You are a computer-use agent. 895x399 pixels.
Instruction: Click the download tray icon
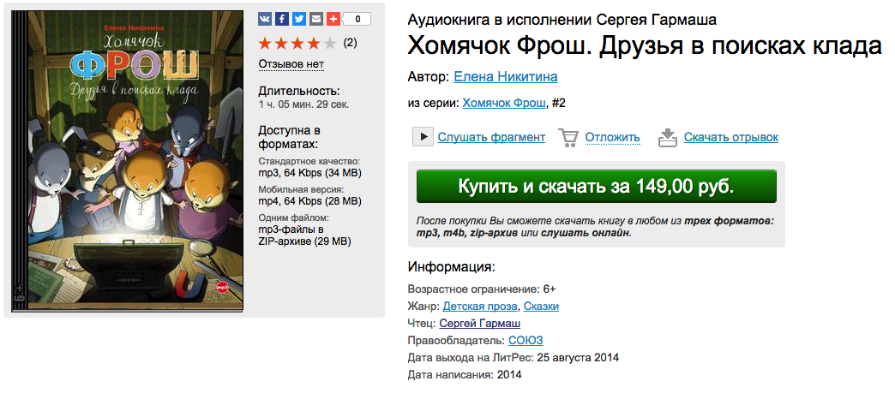tap(667, 137)
